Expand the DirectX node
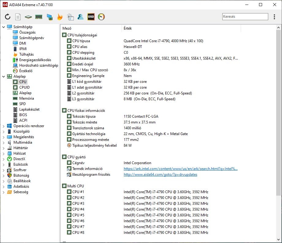The height and width of the screenshot is (243, 282). click(3, 159)
